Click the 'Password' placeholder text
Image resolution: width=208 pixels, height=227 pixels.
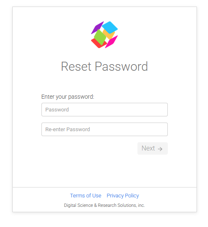(57, 109)
